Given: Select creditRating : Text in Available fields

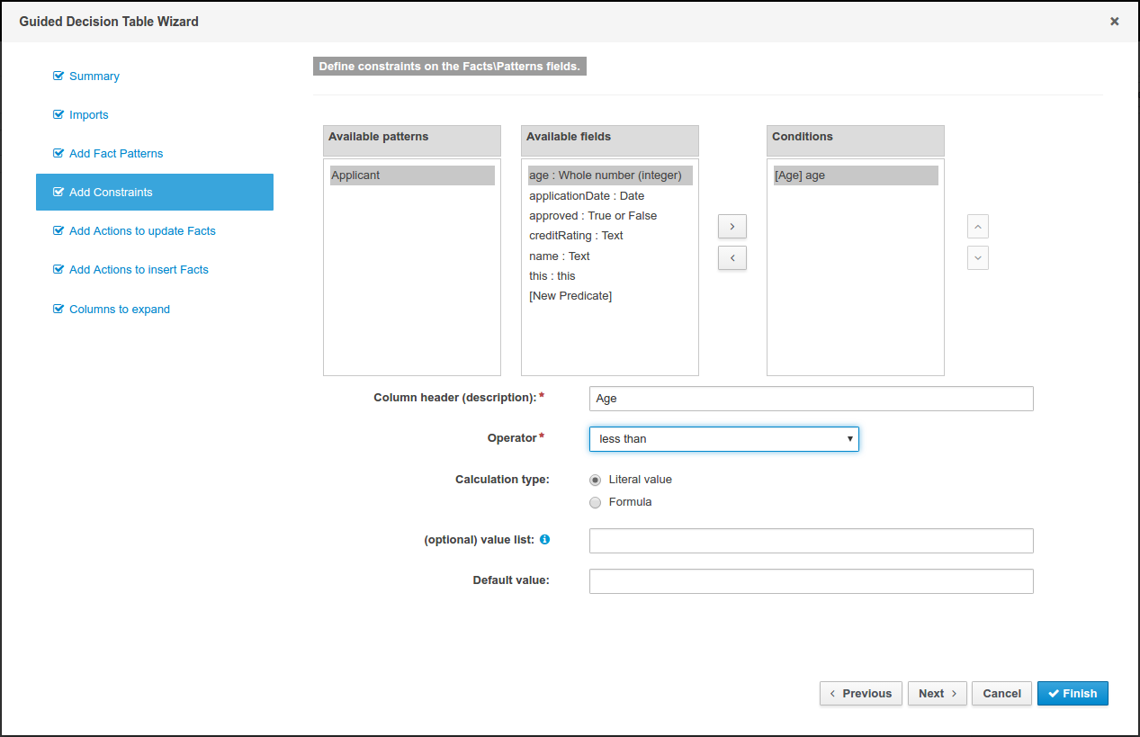Looking at the screenshot, I should [x=576, y=236].
